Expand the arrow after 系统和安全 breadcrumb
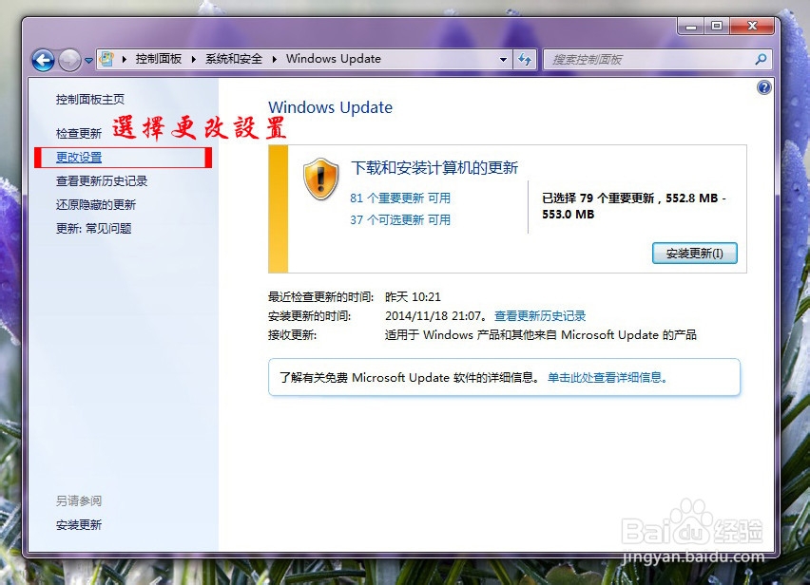Viewport: 810px width, 585px height. 275,59
